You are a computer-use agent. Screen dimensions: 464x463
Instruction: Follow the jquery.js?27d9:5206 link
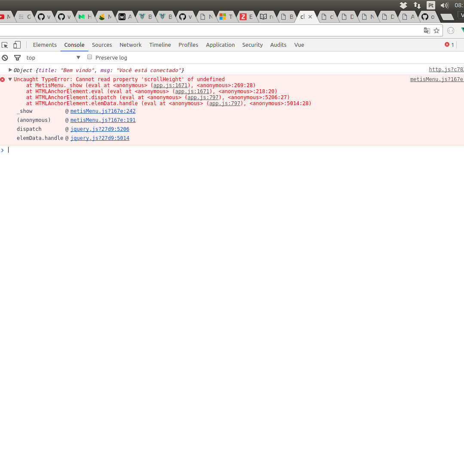(x=100, y=129)
